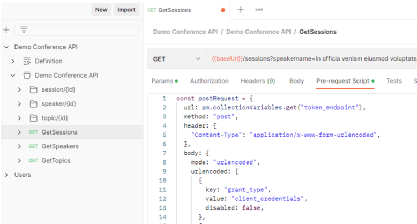Image resolution: width=417 pixels, height=224 pixels.
Task: Click the "Content-Type" header key in script
Action: tap(217, 135)
